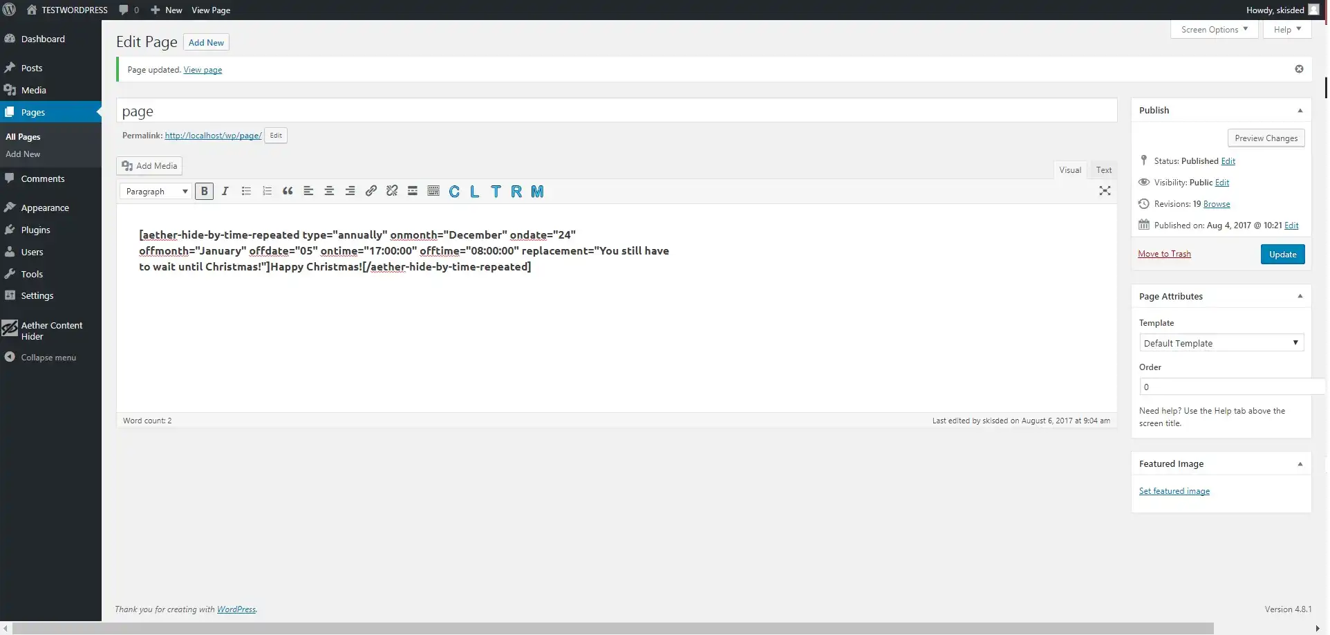Screen dimensions: 1330x635
Task: Click the insert/edit link icon
Action: [371, 192]
